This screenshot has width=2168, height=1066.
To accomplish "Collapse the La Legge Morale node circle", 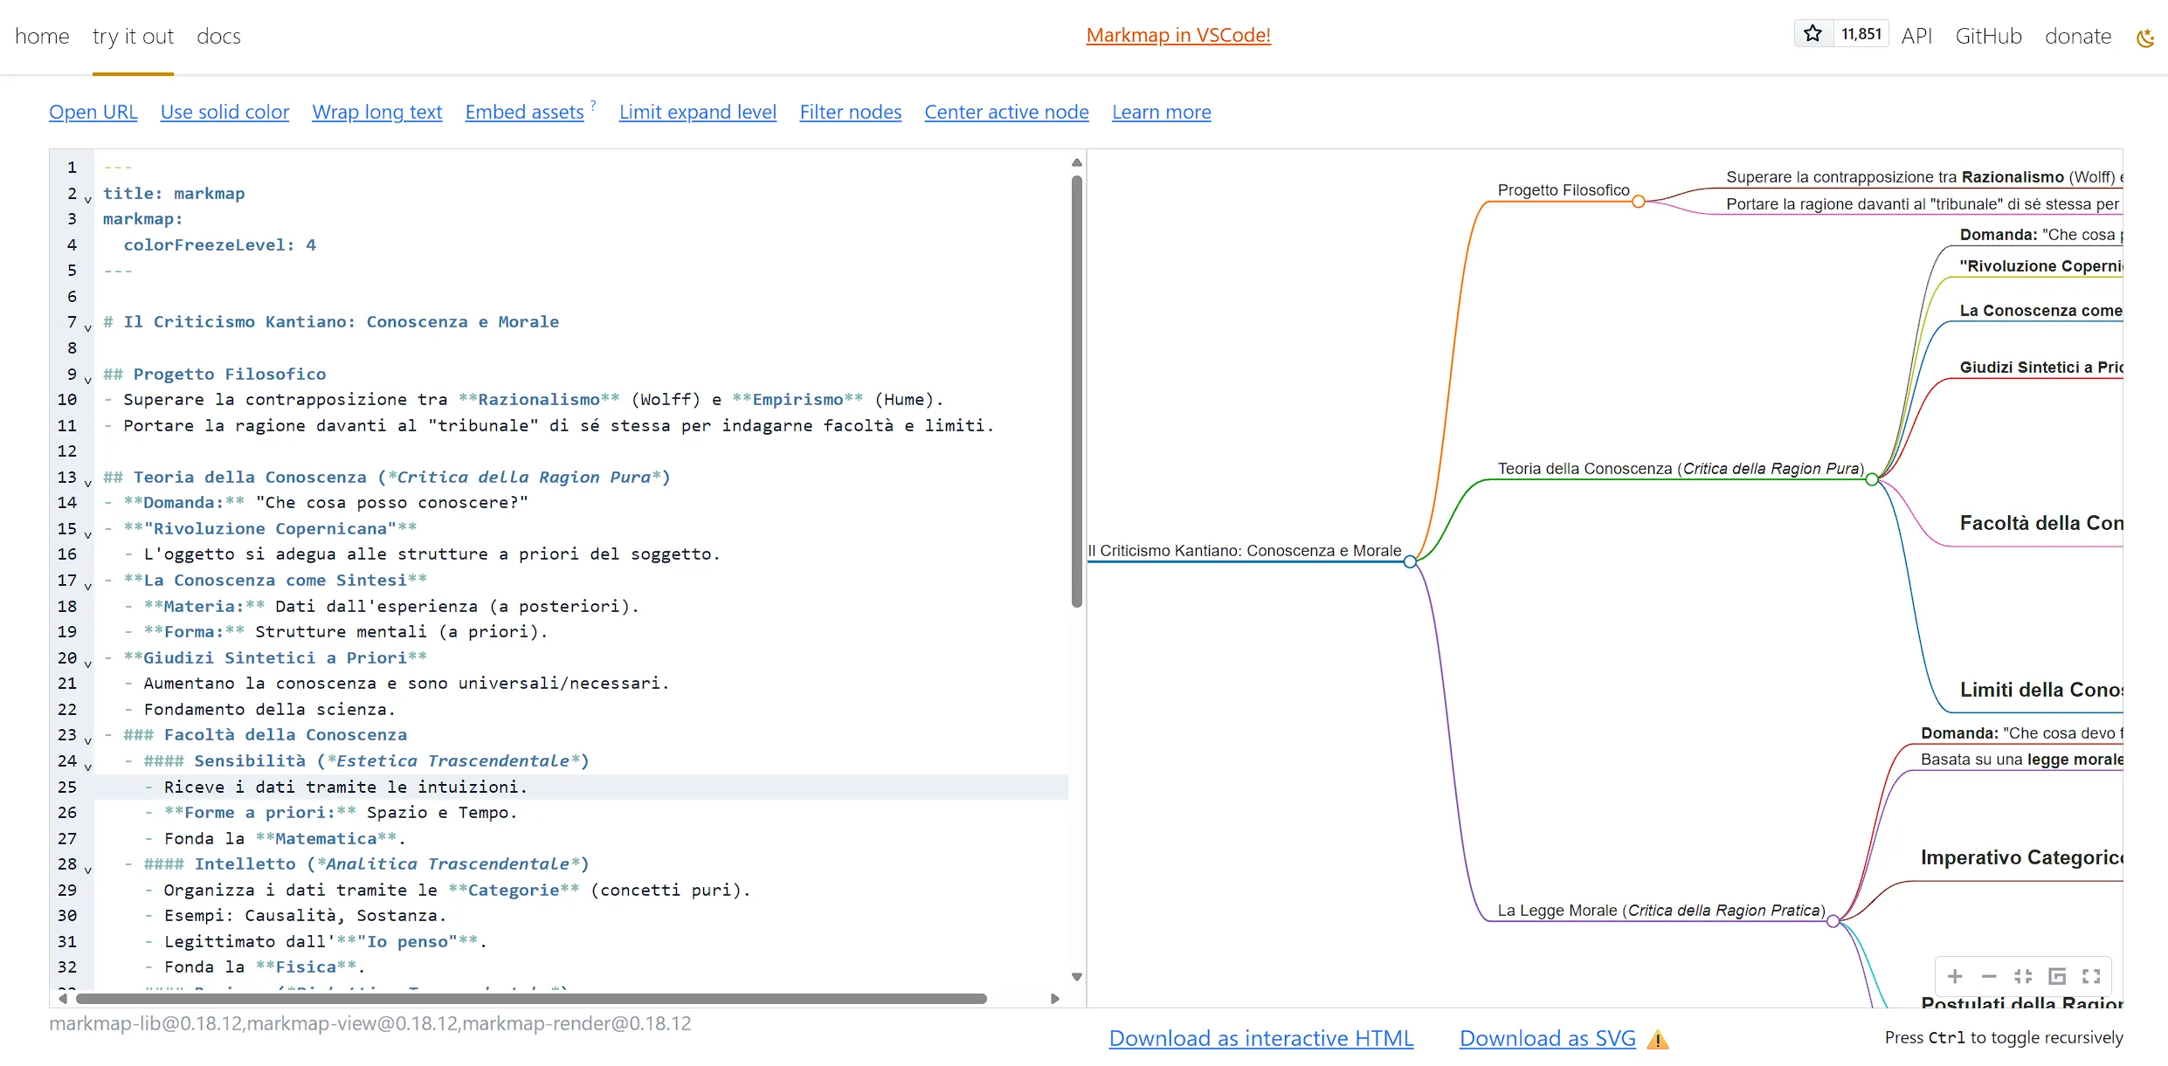I will click(x=1833, y=921).
